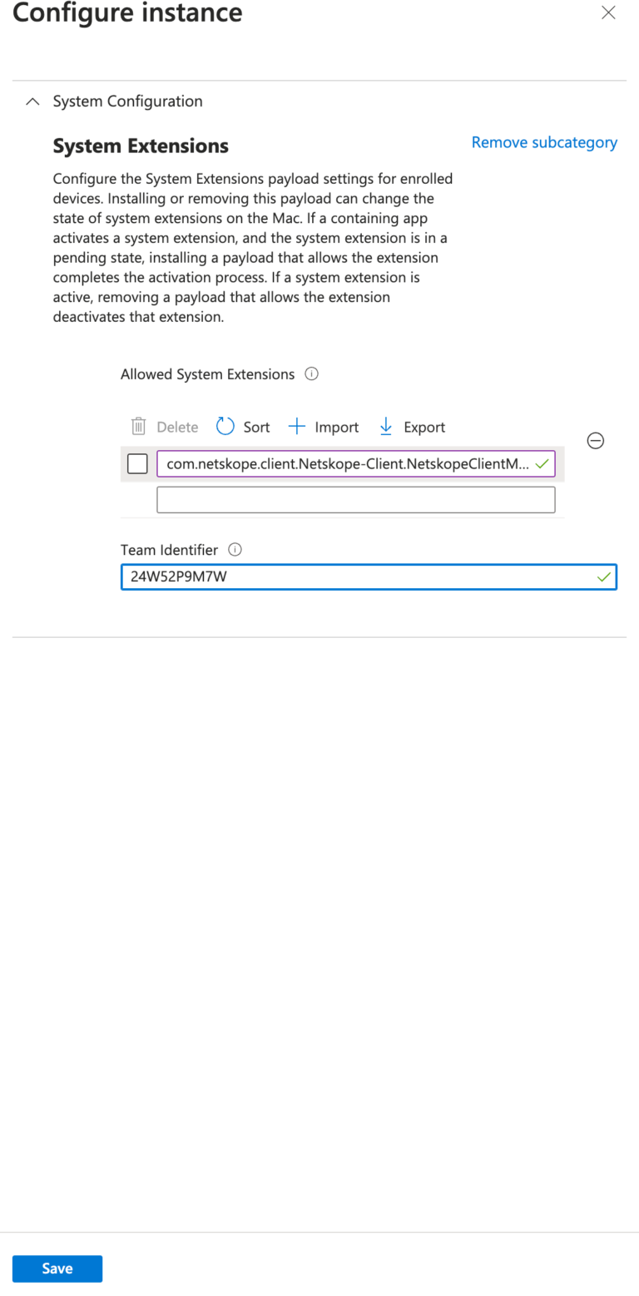Select the Sort icon for system extensions
This screenshot has width=639, height=1296.
[x=225, y=426]
